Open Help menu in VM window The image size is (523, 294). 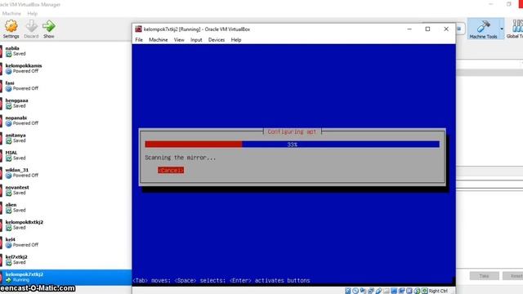coord(236,40)
